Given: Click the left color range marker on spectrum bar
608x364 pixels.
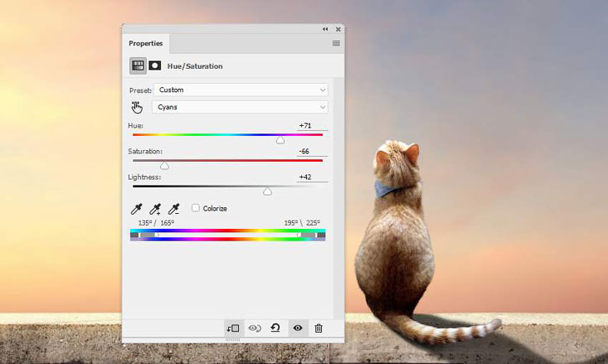Looking at the screenshot, I should (x=148, y=235).
